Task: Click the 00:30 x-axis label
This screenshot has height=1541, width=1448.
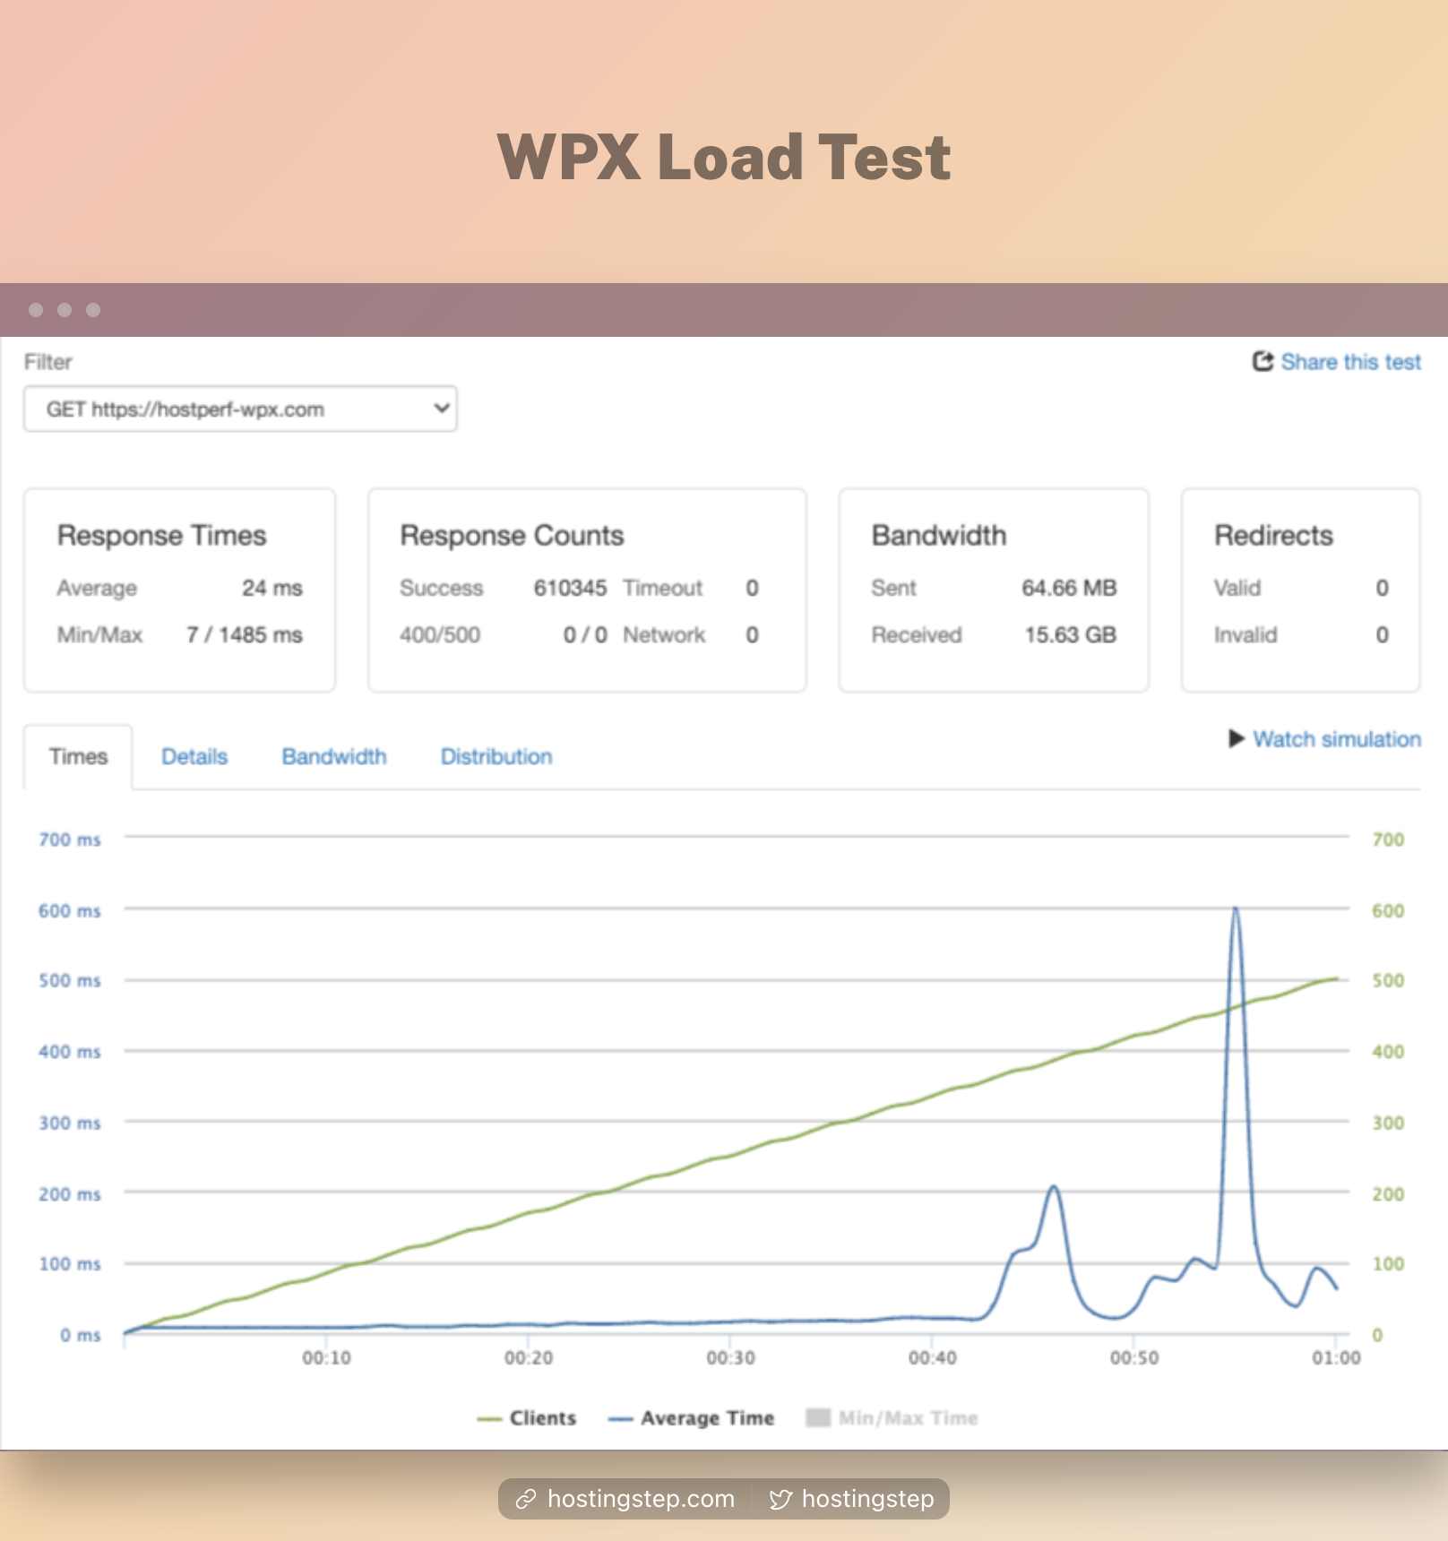Action: [x=730, y=1358]
